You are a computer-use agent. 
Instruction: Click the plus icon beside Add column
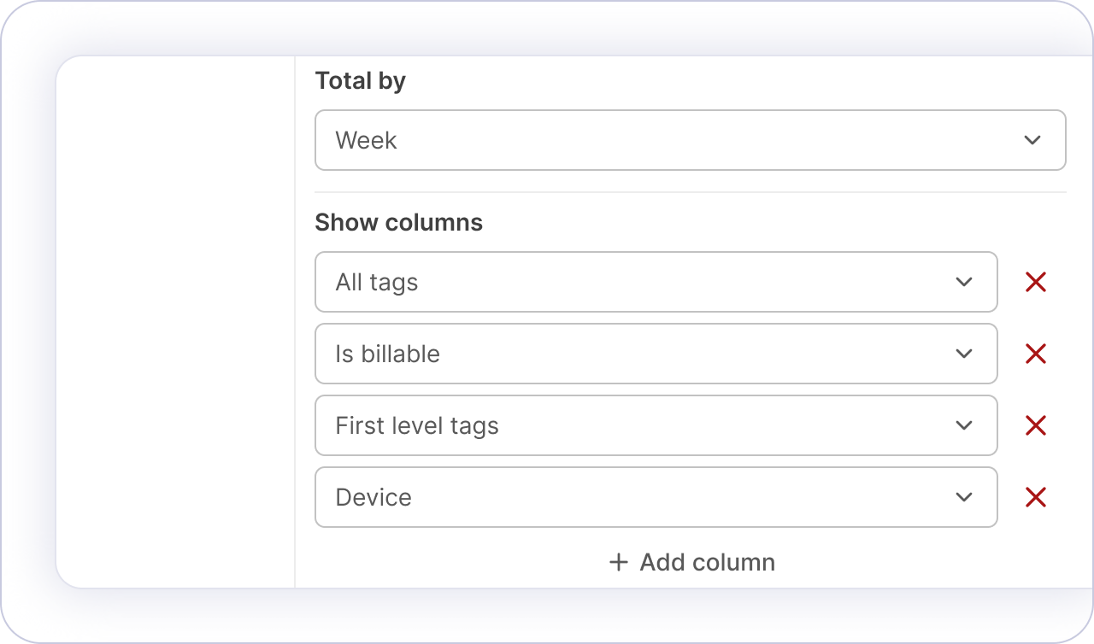(618, 562)
